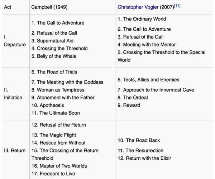Click the III. Return row label

[15, 150]
